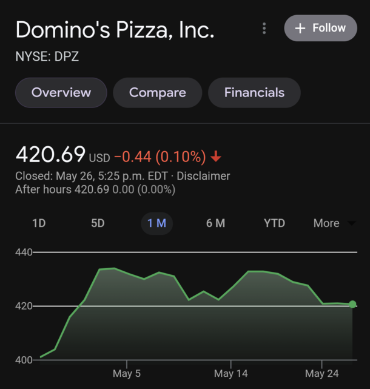This screenshot has width=370, height=389.
Task: Click the green endpoint dot on chart
Action: pyautogui.click(x=352, y=304)
